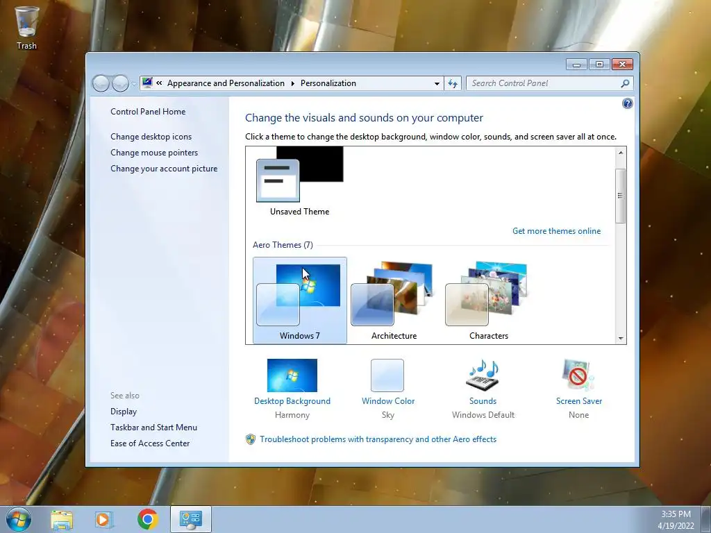Open the address bar history dropdown
711x533 pixels.
point(437,83)
